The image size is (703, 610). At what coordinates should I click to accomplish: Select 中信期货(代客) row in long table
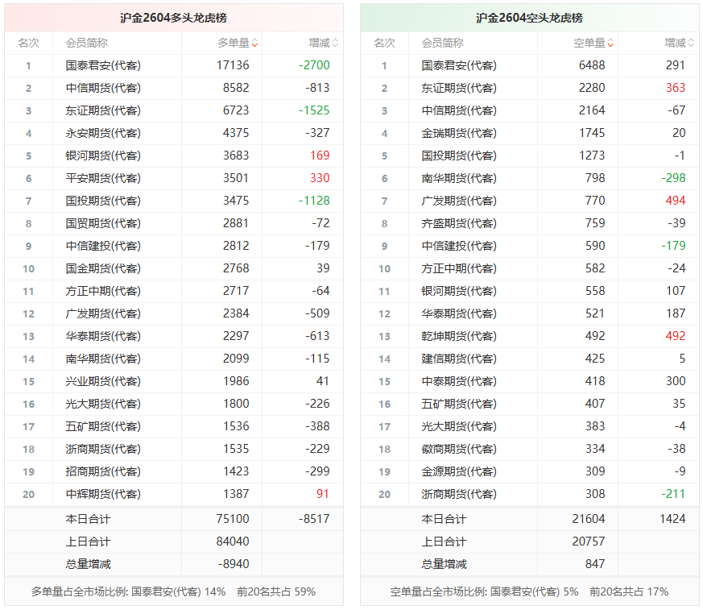[x=174, y=88]
